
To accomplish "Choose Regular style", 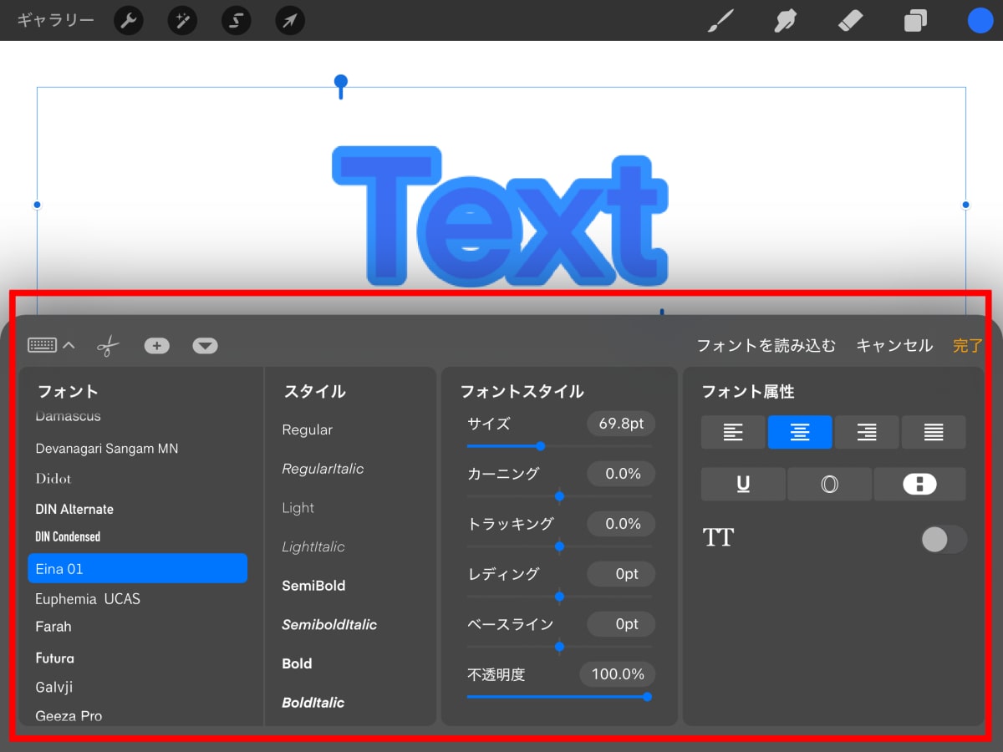I will 308,430.
